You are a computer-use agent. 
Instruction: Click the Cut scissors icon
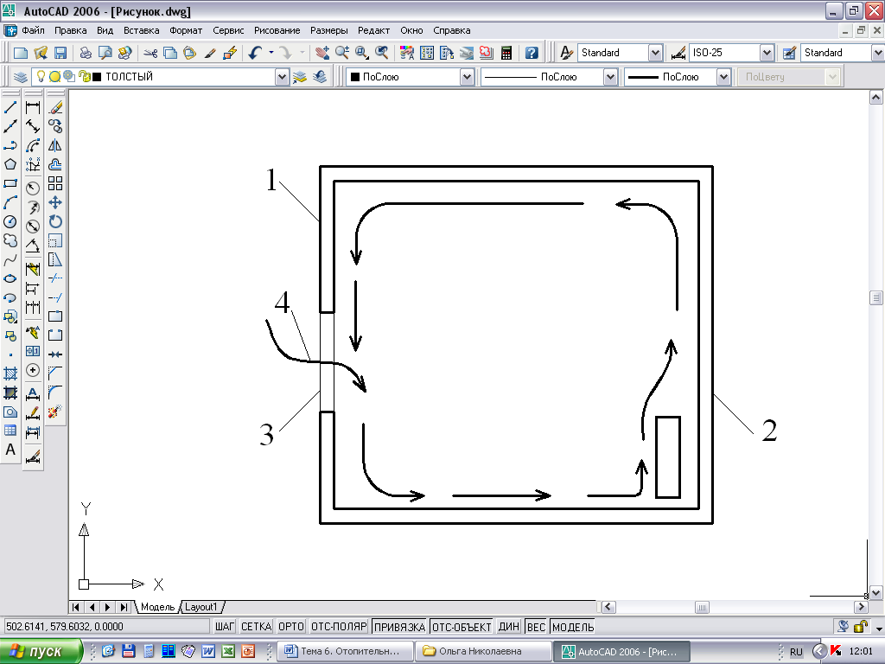(x=150, y=53)
